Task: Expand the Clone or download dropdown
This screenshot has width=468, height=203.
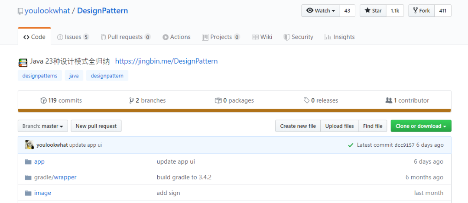Action: coord(421,126)
